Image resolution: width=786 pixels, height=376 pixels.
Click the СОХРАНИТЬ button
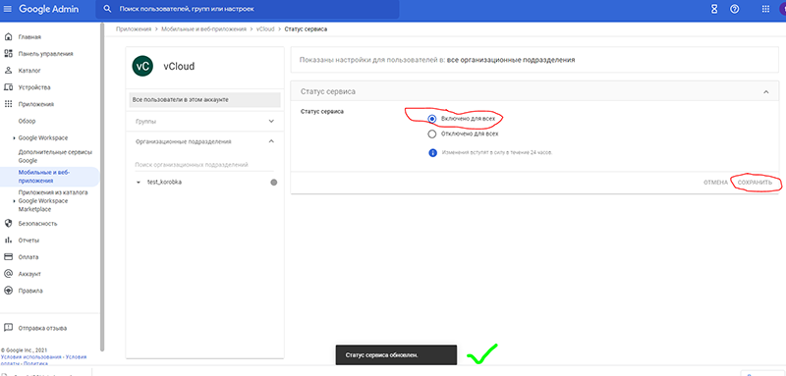pyautogui.click(x=755, y=183)
